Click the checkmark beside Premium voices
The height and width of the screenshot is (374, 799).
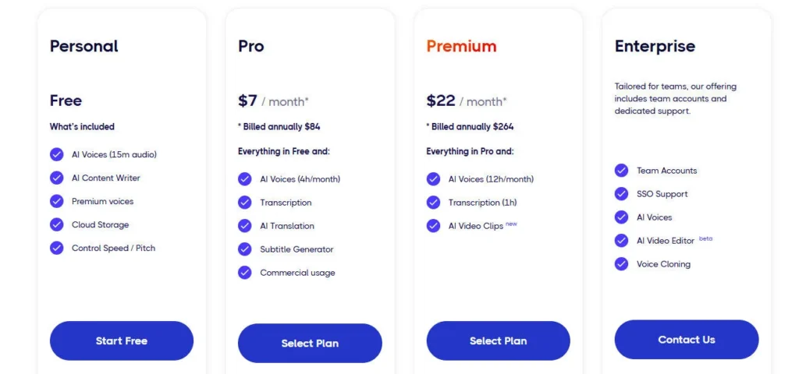click(x=57, y=201)
